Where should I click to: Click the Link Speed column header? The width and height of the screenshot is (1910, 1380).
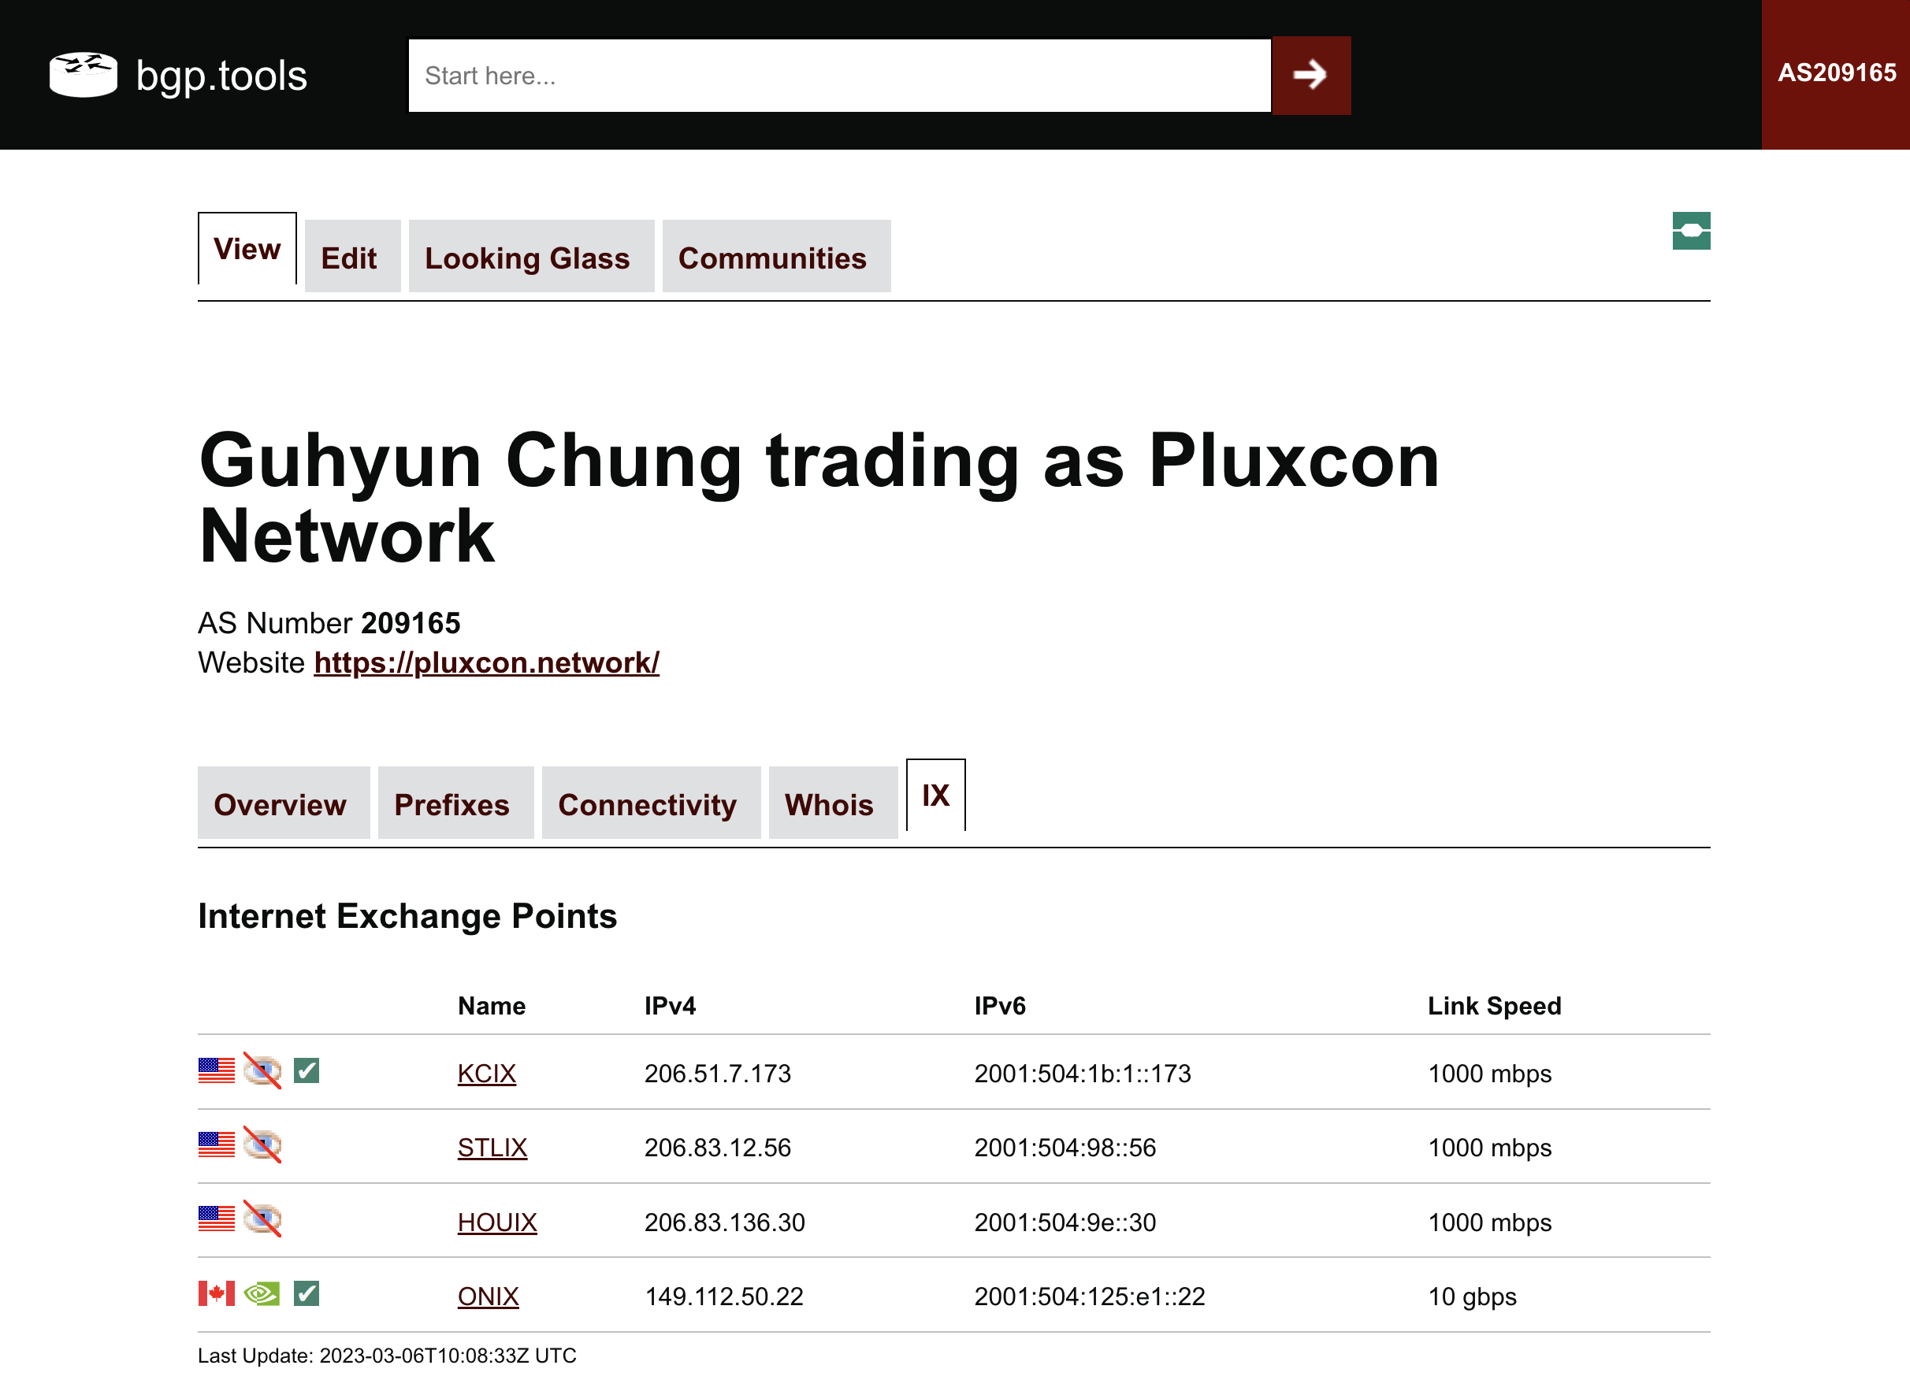[x=1495, y=1006]
